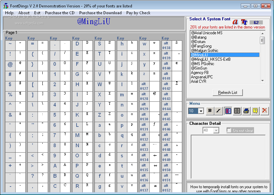
Task: Select @FangSong in the font list
Action: [x=225, y=46]
